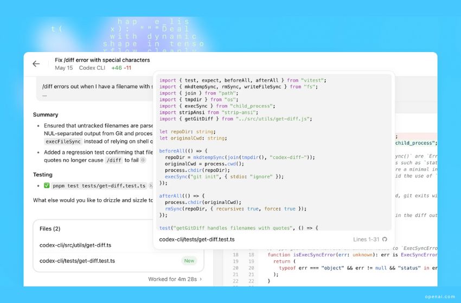Click the 'What else would you like' prompt text
Viewport: 461px width, 303px height.
pyautogui.click(x=93, y=200)
